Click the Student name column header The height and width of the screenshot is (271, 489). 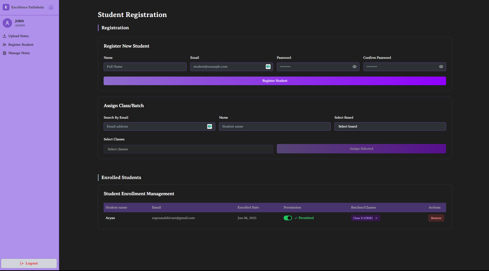[x=116, y=208]
